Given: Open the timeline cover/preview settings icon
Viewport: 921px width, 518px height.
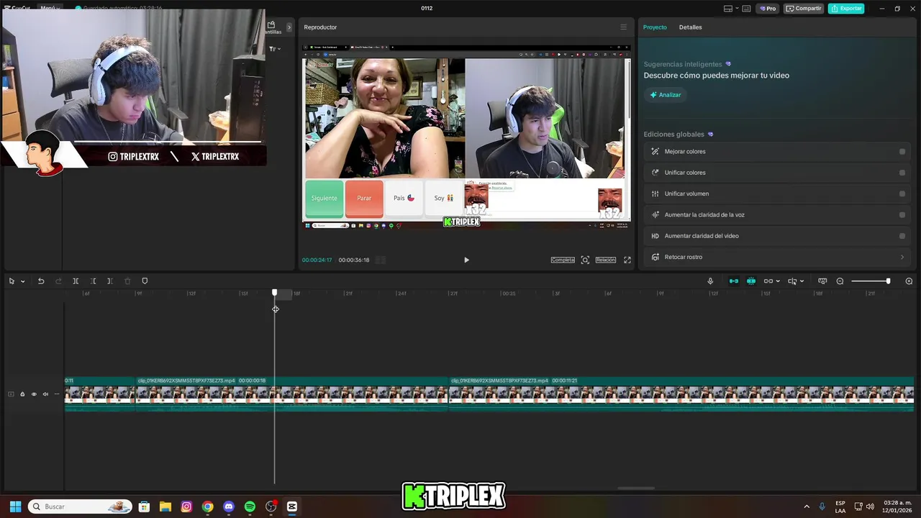Looking at the screenshot, I should pos(822,281).
